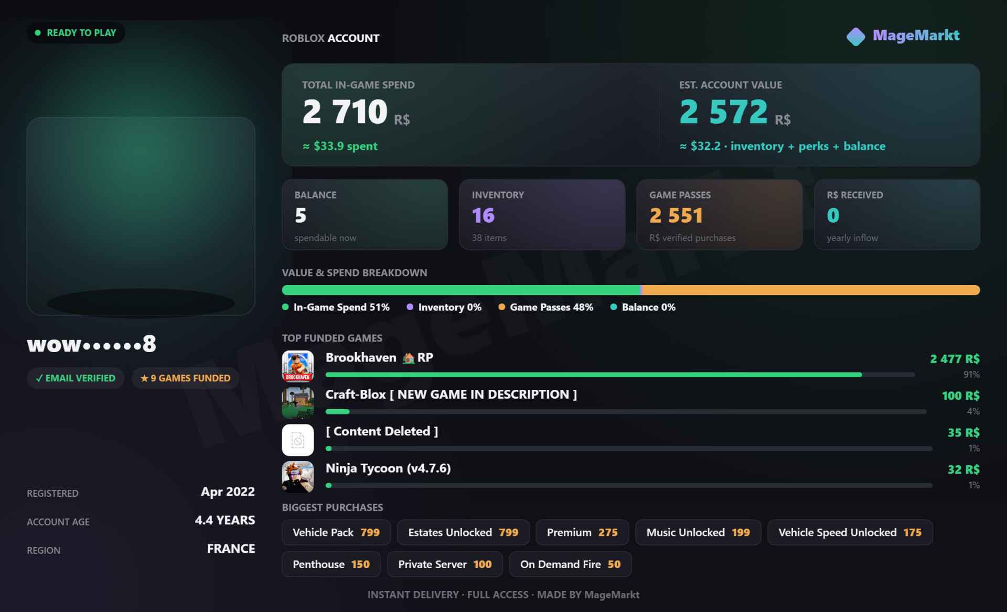
Task: Open the Brookhaven RP game thumbnail
Action: click(298, 366)
